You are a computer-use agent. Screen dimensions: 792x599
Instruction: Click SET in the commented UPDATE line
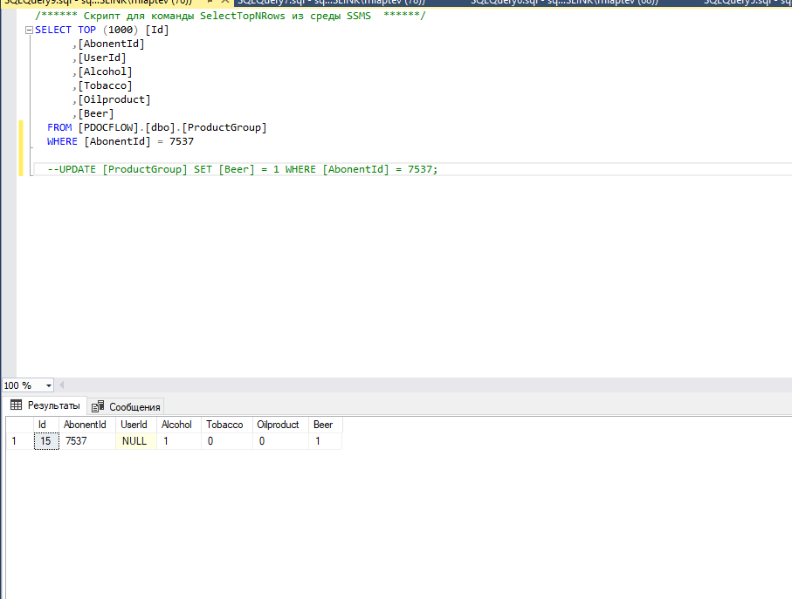coord(203,169)
